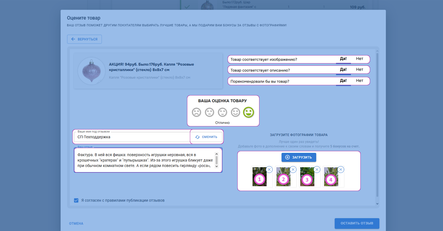This screenshot has width=443, height=231.
Task: Select the saddest face rating icon
Action: coord(196,112)
